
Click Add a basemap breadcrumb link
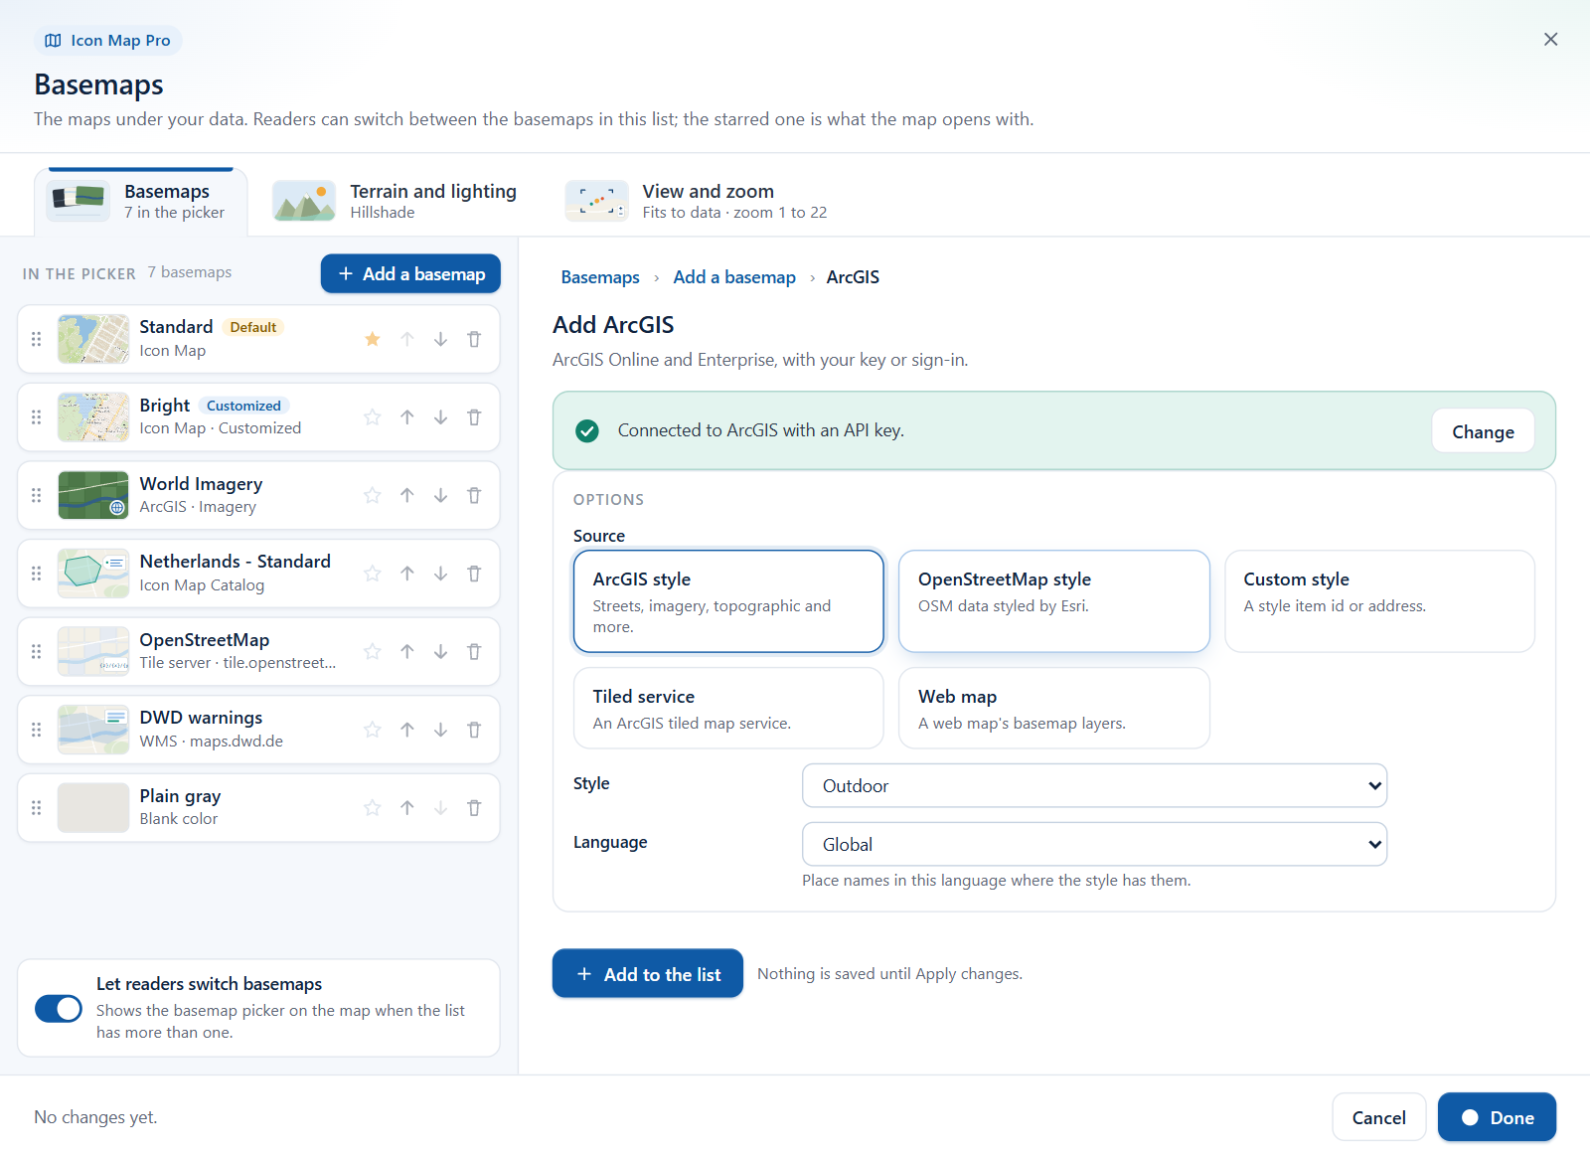[734, 277]
